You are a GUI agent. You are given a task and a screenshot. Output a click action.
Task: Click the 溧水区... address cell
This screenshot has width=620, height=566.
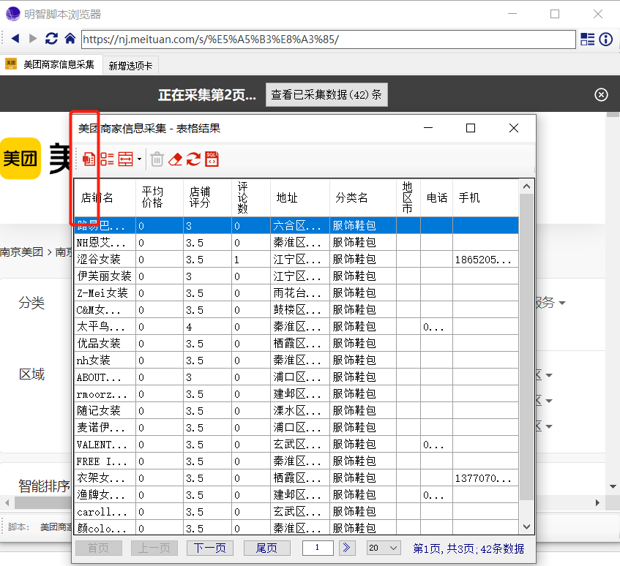pyautogui.click(x=300, y=411)
